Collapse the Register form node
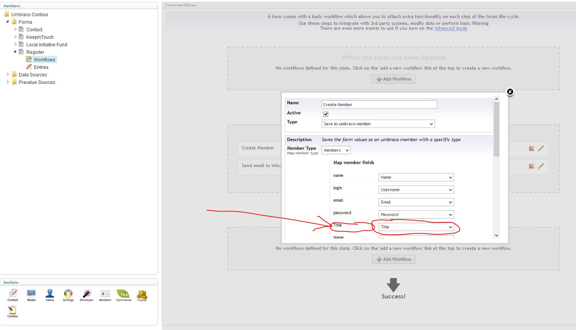This screenshot has width=576, height=330. (x=15, y=52)
